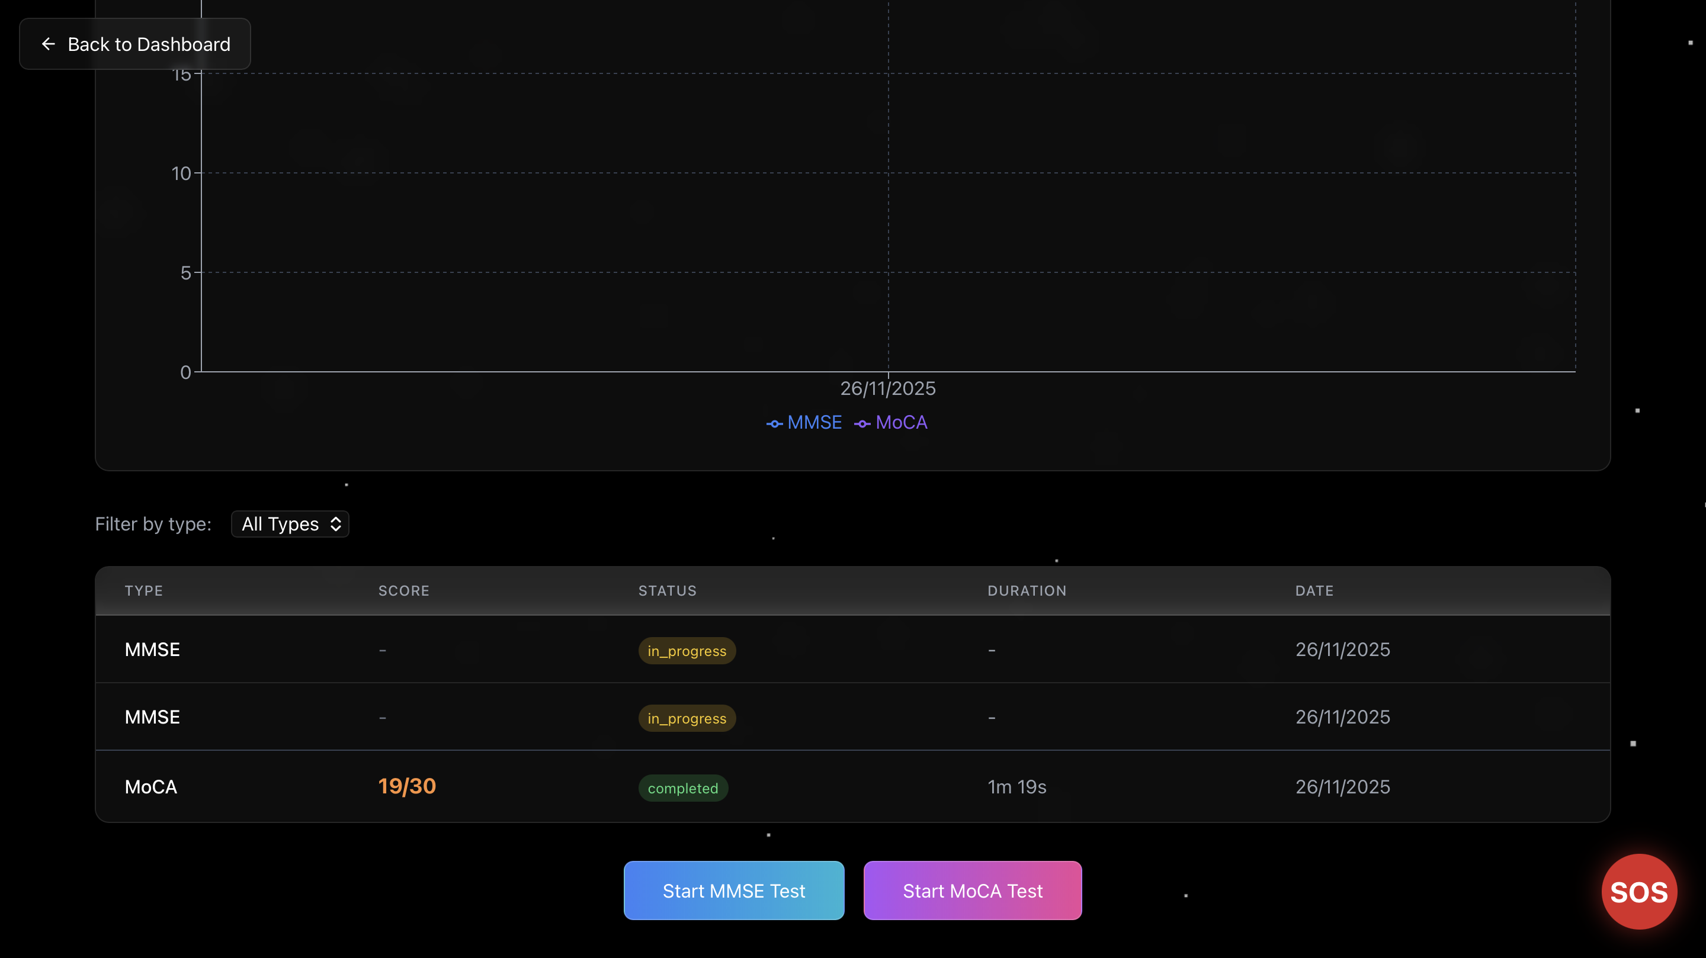Screen dimensions: 1706x958
Task: Toggle MoCA series in chart legend
Action: 891,422
